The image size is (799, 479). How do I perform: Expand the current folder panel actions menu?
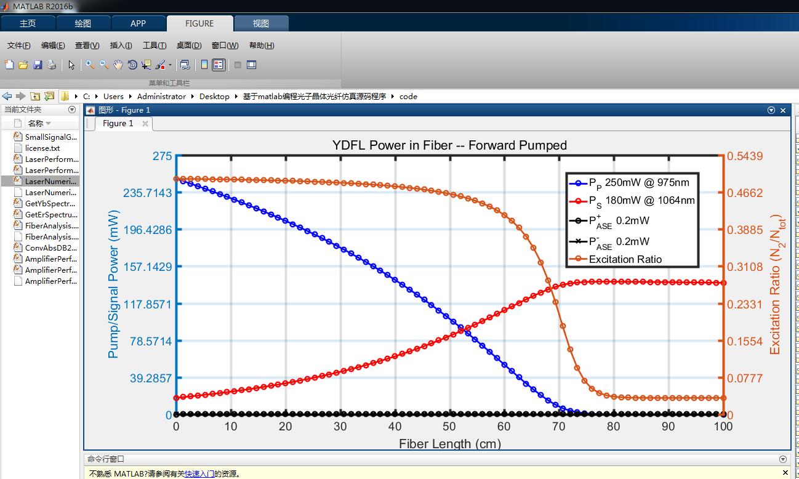[72, 110]
